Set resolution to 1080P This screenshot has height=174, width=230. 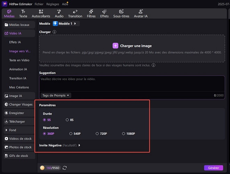pyautogui.click(x=128, y=134)
